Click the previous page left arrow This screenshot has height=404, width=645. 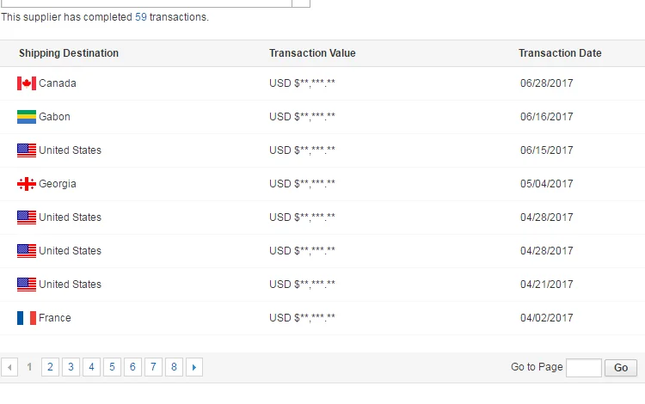[9, 367]
